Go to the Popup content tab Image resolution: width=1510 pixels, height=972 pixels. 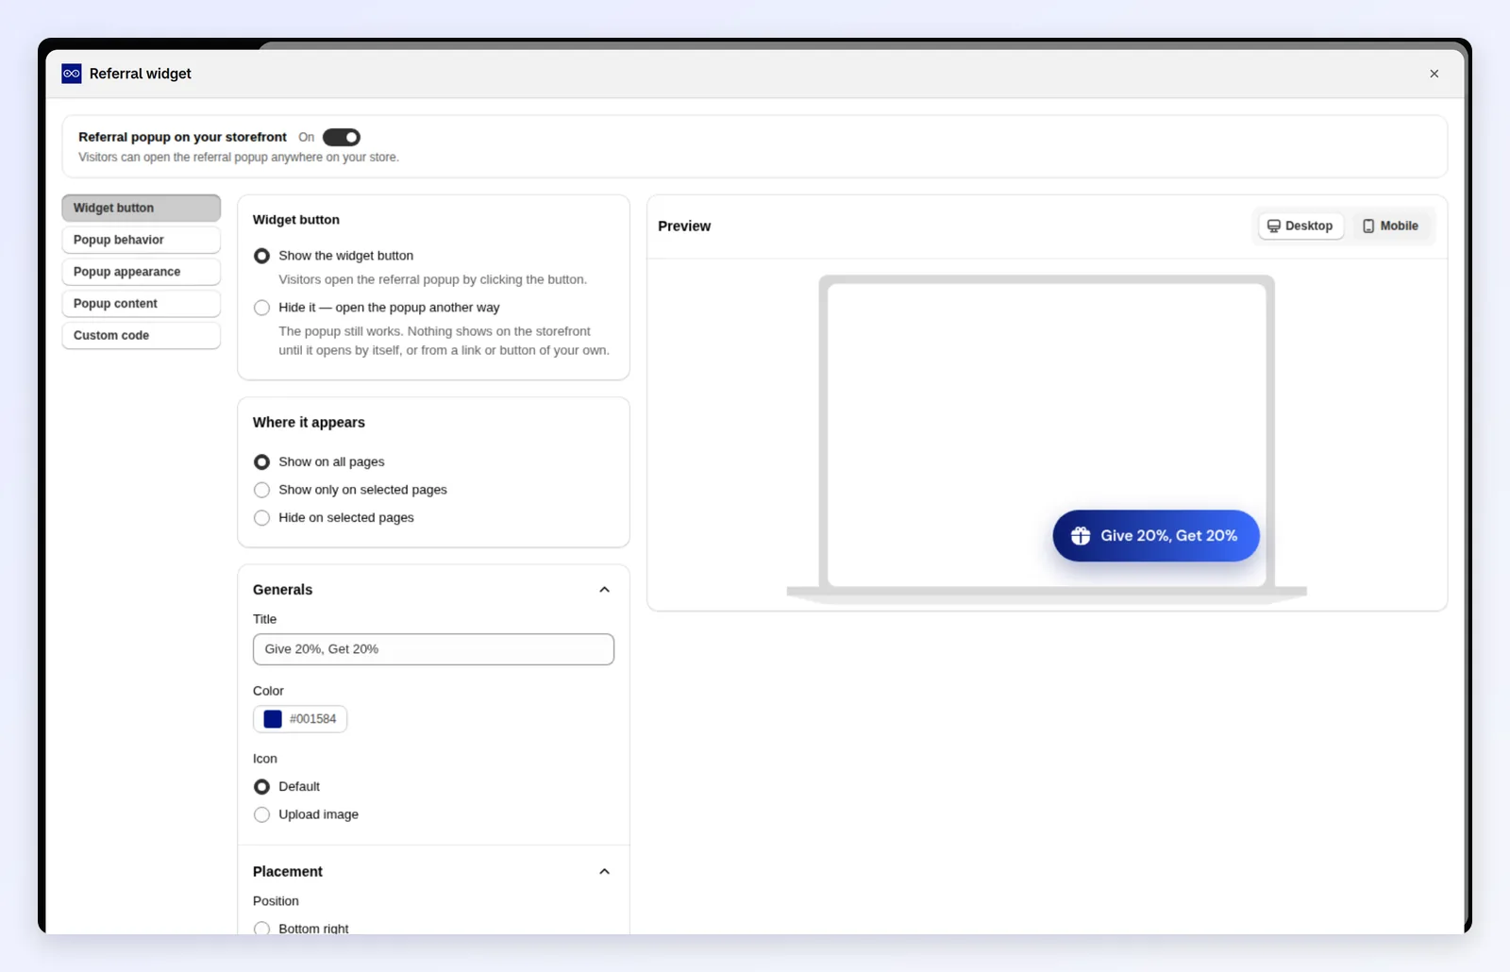[x=142, y=304]
